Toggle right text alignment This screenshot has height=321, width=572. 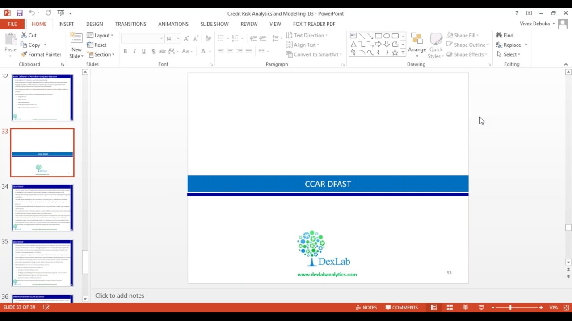coord(240,51)
